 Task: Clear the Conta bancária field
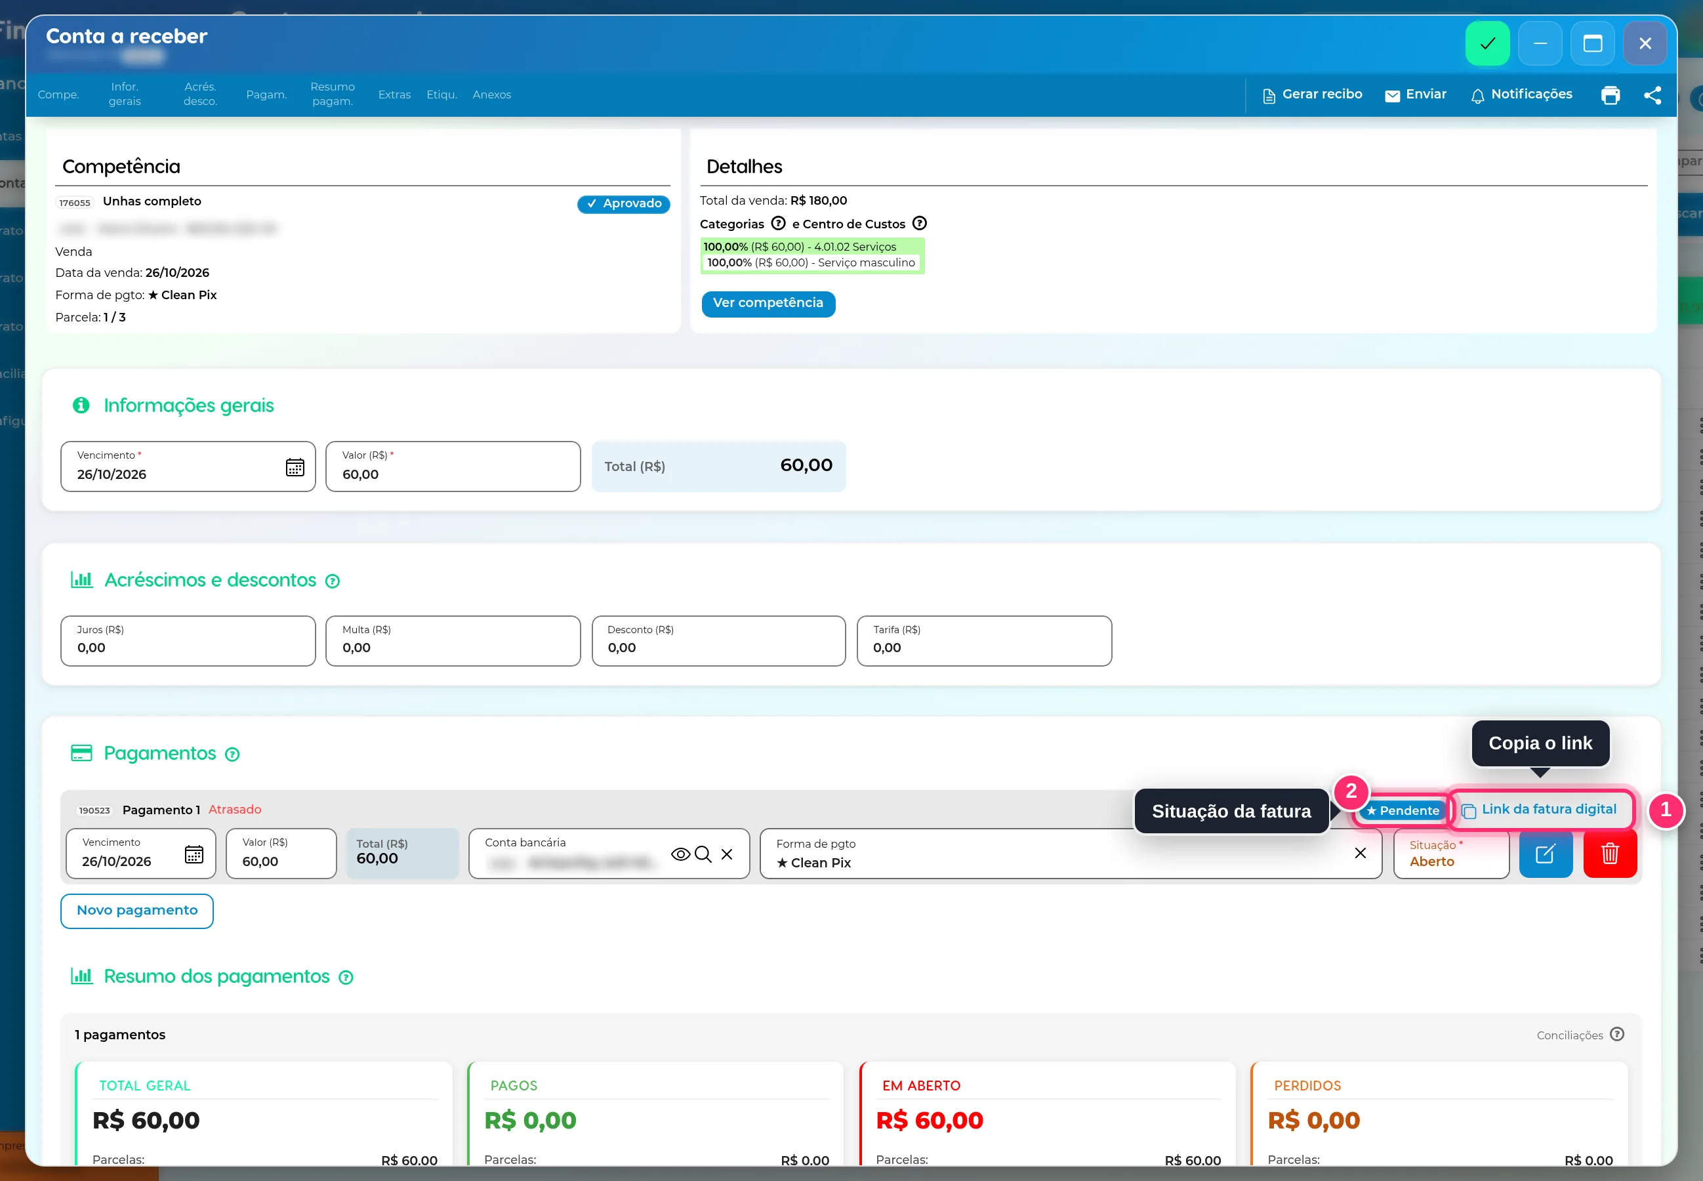pyautogui.click(x=728, y=854)
